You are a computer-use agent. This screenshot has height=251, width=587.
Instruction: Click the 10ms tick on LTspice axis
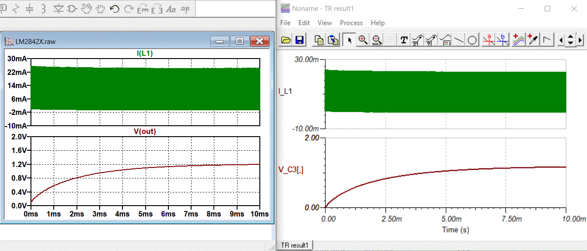point(260,214)
